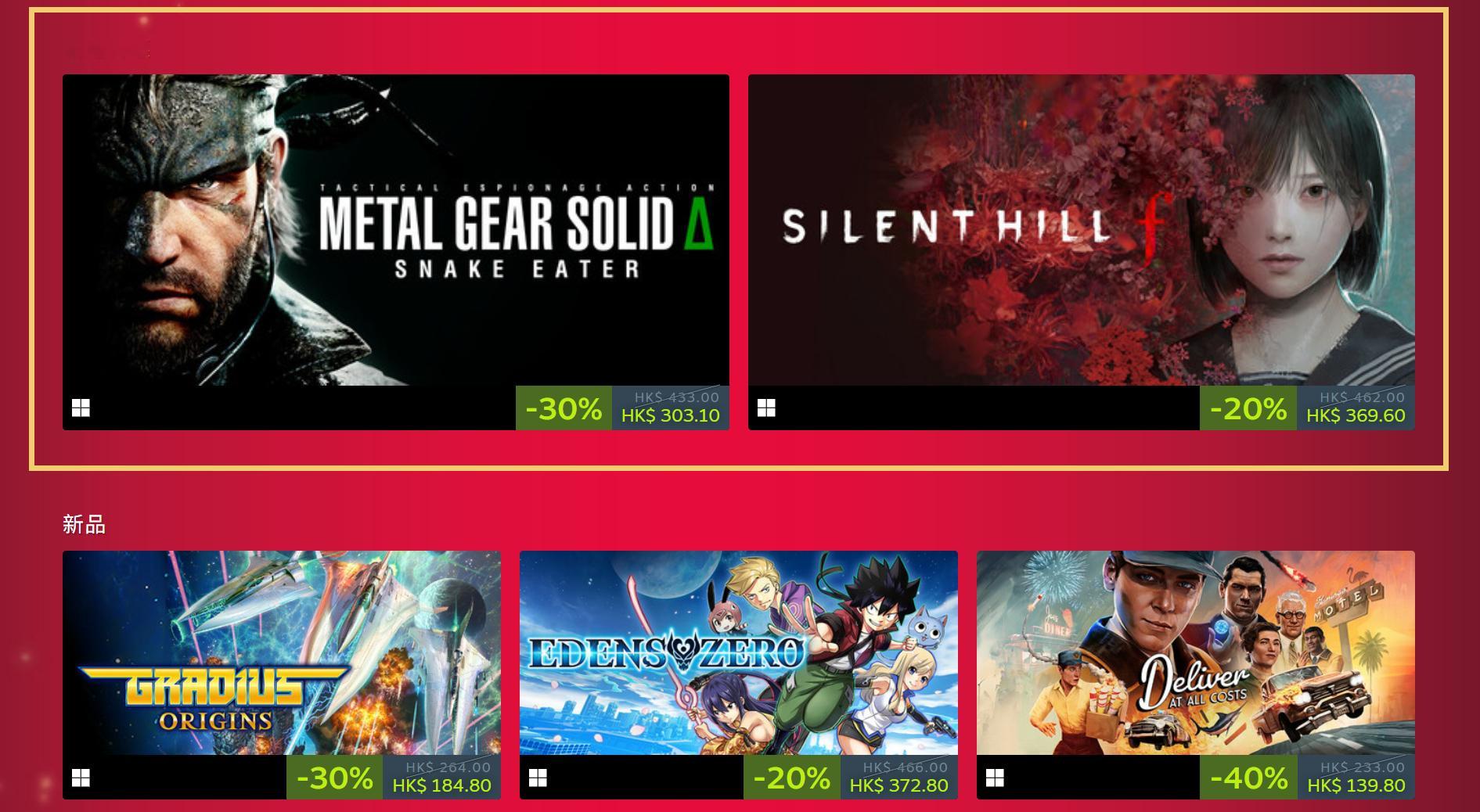Click -30% discount badge on Gradius Origins
This screenshot has height=812, width=1480.
click(x=335, y=778)
